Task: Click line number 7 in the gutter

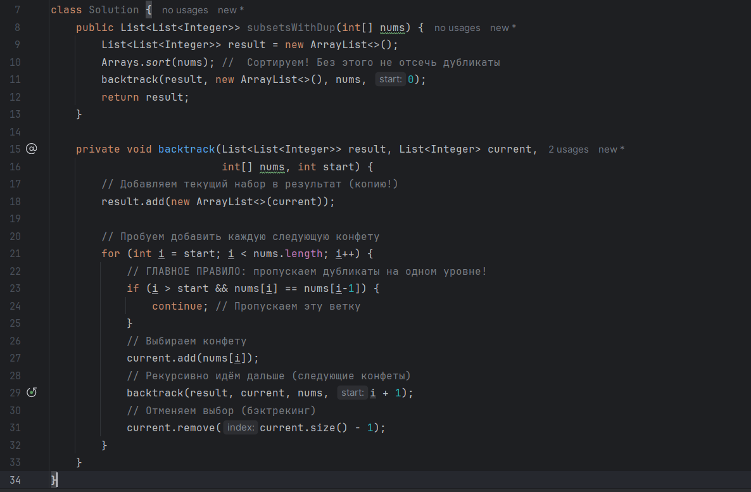Action: click(17, 10)
